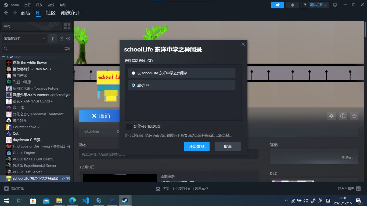Open the notifications bell

(x=293, y=5)
